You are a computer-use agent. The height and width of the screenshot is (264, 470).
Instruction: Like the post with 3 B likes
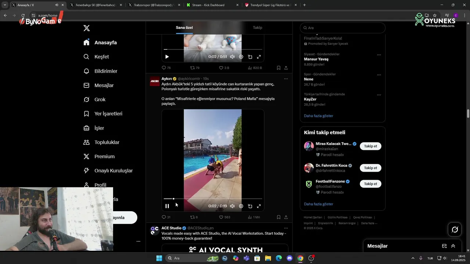[x=224, y=68]
